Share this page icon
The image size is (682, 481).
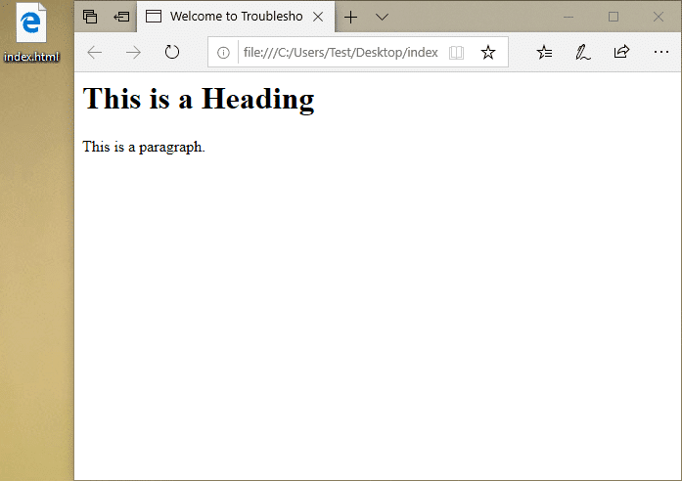[x=621, y=52]
